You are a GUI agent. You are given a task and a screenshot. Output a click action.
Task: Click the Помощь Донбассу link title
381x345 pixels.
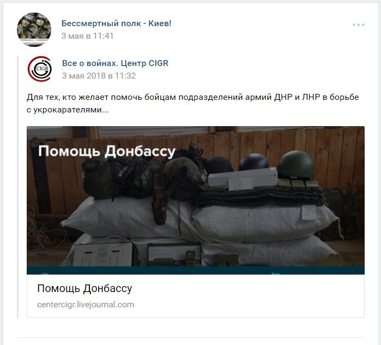coord(84,289)
